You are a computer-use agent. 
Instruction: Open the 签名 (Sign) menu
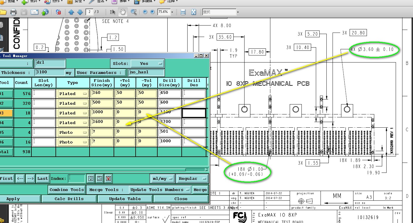[x=98, y=1]
